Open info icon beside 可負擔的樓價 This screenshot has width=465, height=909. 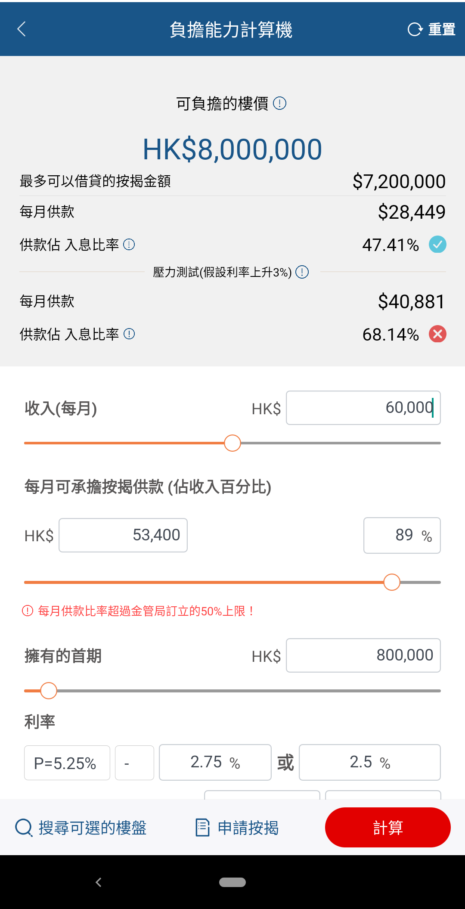[x=280, y=103]
